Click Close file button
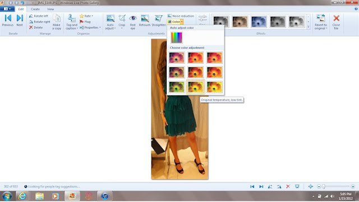Screen dimensions: 359x202 (x=336, y=22)
